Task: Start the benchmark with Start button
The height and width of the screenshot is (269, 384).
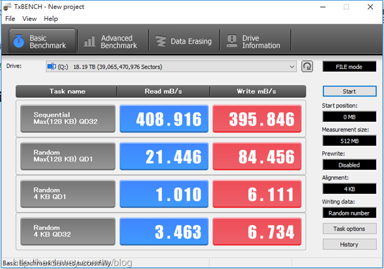Action: (x=349, y=91)
